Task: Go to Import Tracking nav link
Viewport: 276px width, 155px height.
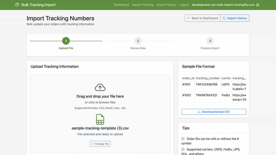Action: (143, 5)
